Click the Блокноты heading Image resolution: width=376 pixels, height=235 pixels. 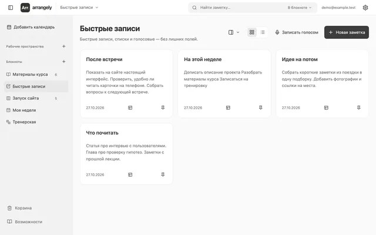(x=14, y=62)
